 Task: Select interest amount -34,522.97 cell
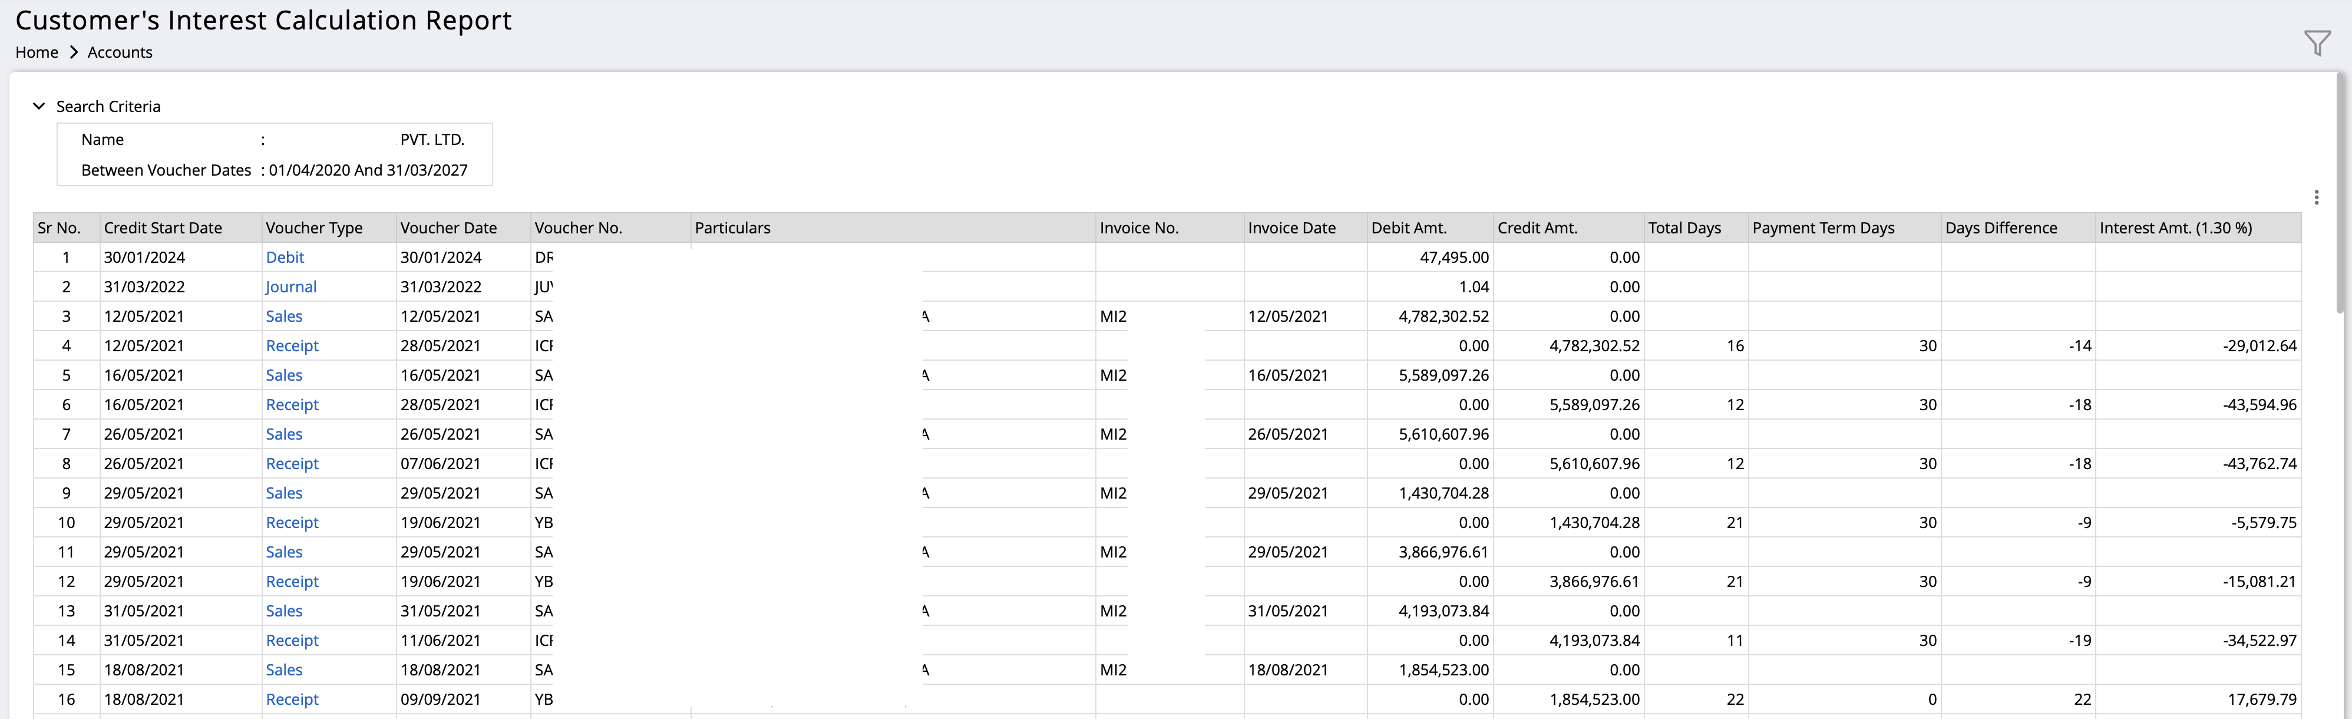point(2198,641)
